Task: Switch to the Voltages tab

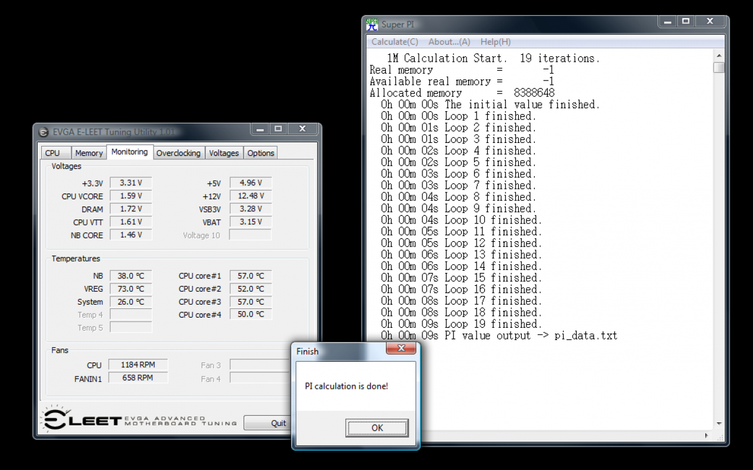Action: point(224,153)
